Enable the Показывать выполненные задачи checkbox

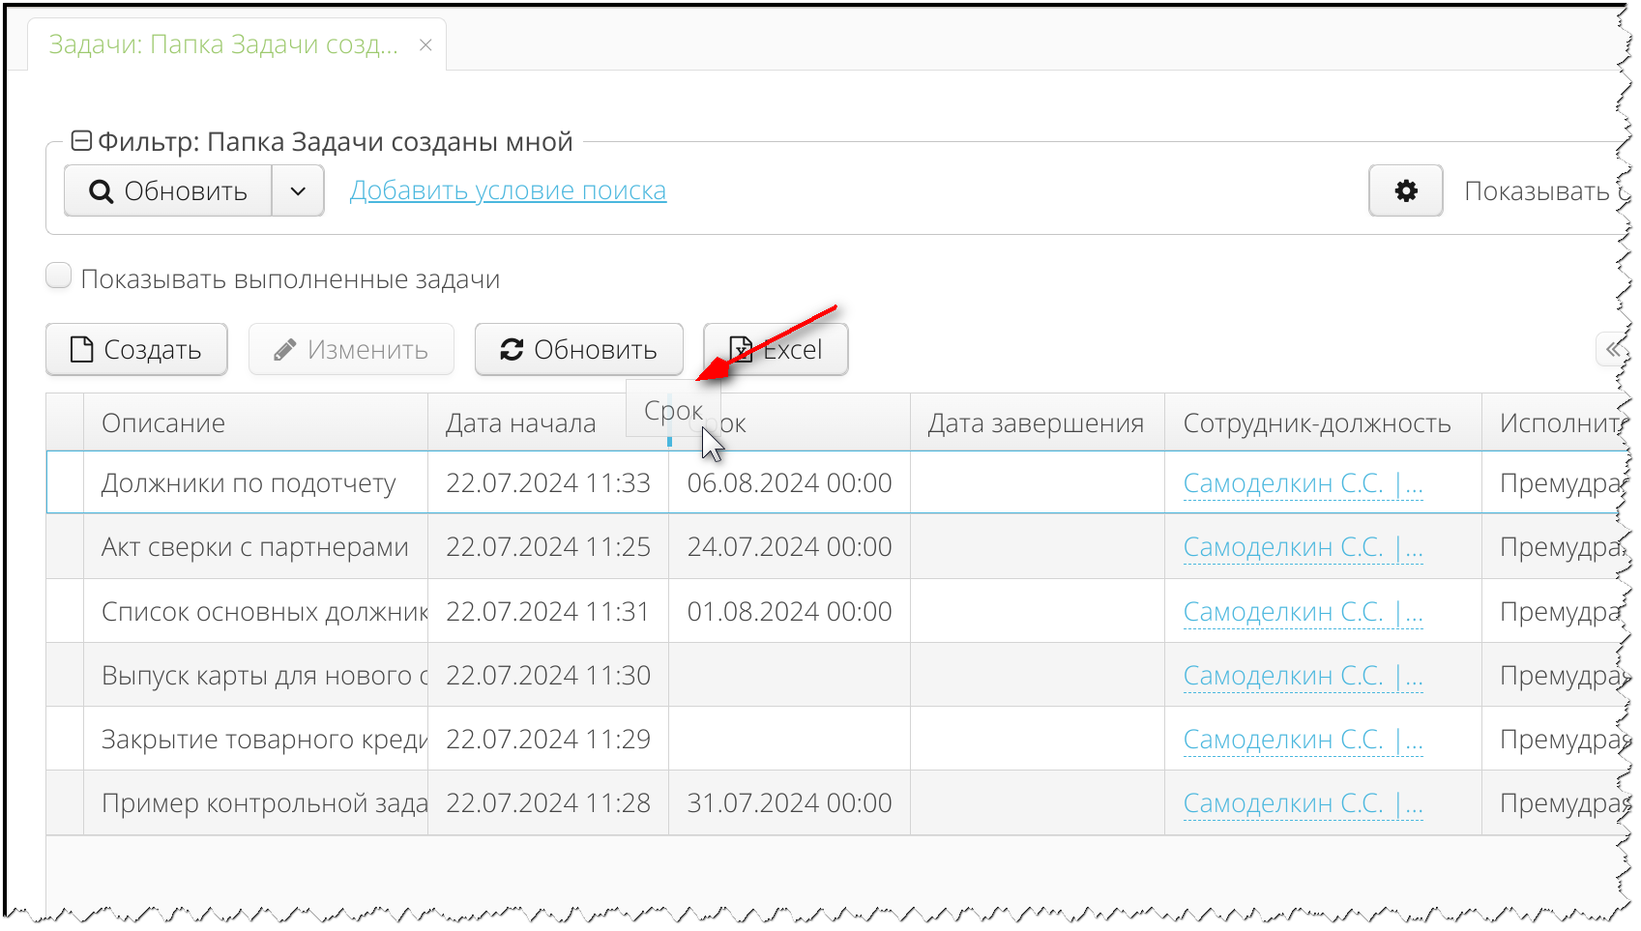pyautogui.click(x=58, y=276)
